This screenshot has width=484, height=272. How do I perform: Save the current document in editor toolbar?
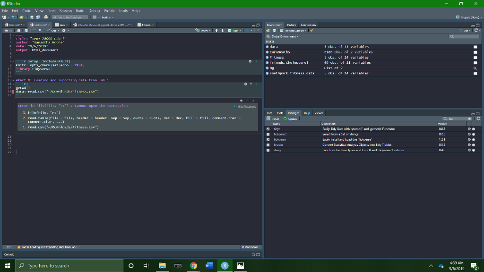tap(26, 31)
